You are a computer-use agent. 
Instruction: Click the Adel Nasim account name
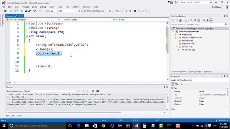(x=217, y=7)
